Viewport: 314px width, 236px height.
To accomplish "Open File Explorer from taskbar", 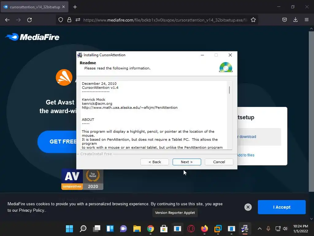I will tap(137, 229).
